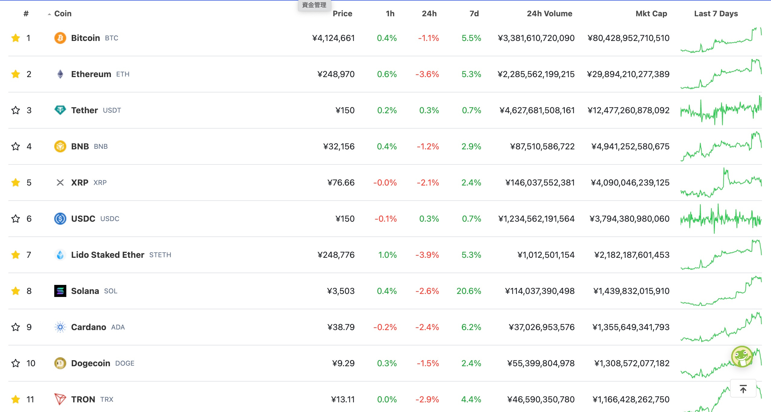Viewport: 771px width, 412px height.
Task: Click Cardano market cap ¥1,355,649,341,793
Action: click(631, 327)
